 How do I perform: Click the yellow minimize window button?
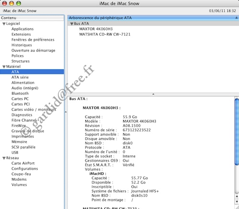(x=11, y=3)
